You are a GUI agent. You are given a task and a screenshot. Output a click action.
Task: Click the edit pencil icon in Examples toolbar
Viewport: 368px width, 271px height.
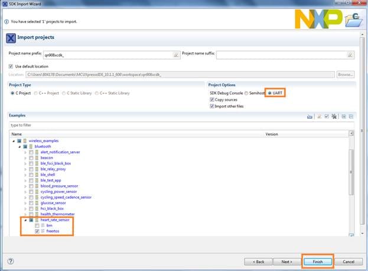coord(319,117)
